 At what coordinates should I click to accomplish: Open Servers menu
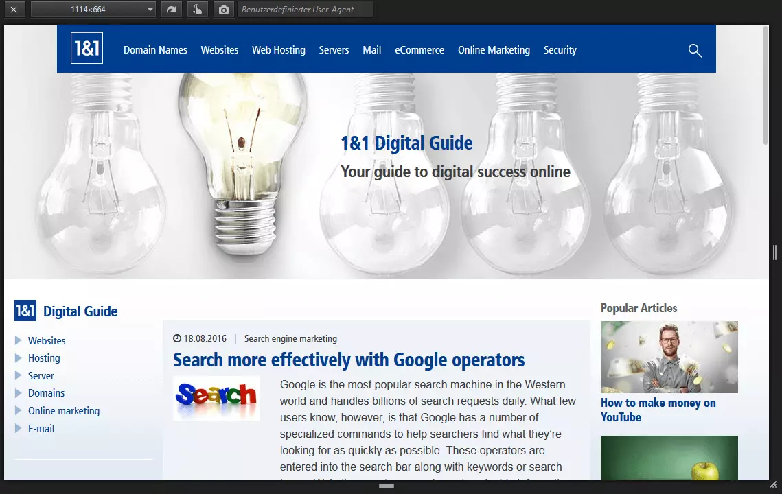[334, 50]
